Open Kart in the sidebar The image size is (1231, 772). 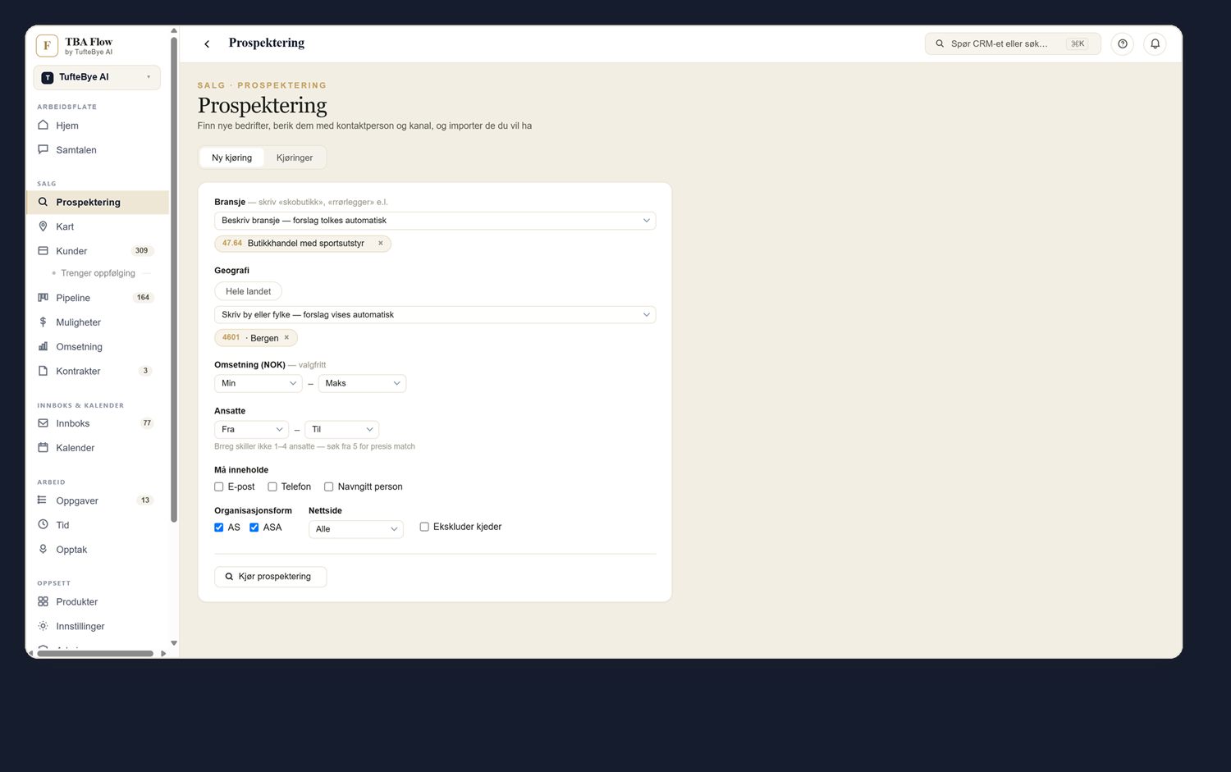click(98, 226)
